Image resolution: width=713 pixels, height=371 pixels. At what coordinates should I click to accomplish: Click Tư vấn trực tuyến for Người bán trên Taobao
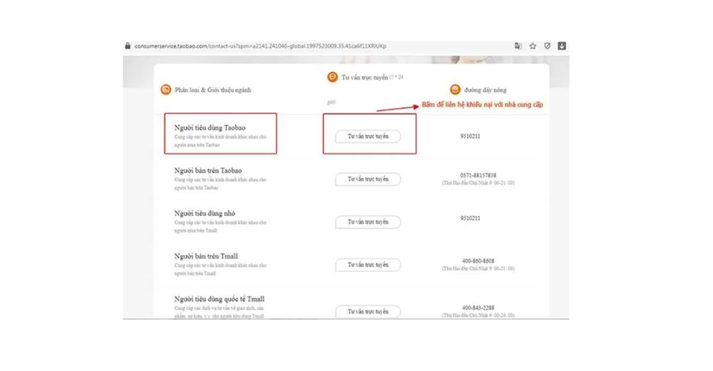point(368,179)
